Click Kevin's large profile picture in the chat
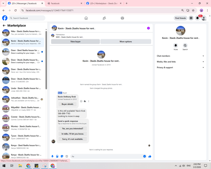This screenshot has width=211, height=169. (101, 55)
